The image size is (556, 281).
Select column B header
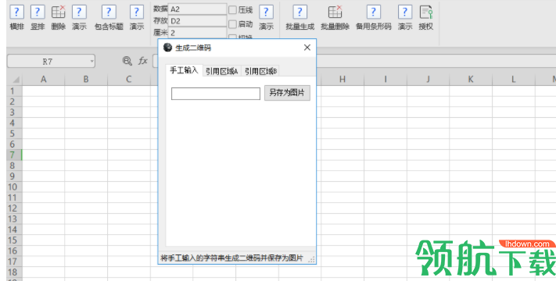click(x=86, y=80)
